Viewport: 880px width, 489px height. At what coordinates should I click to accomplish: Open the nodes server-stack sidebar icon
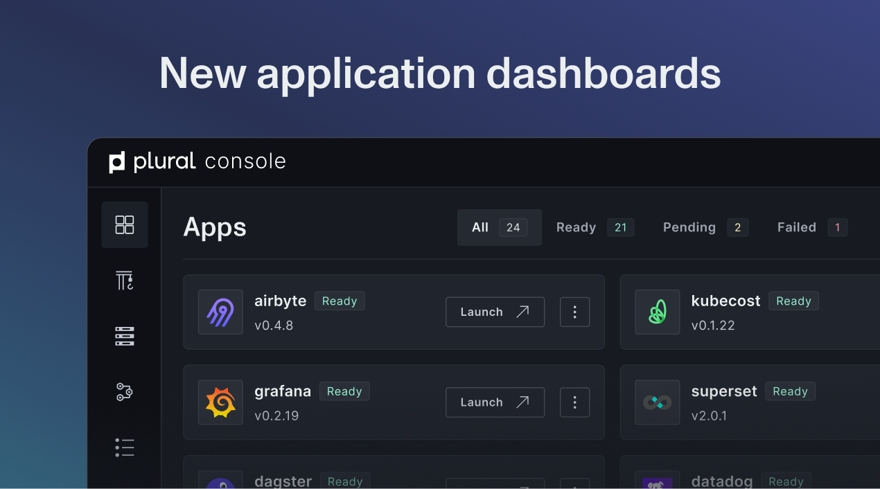[125, 337]
